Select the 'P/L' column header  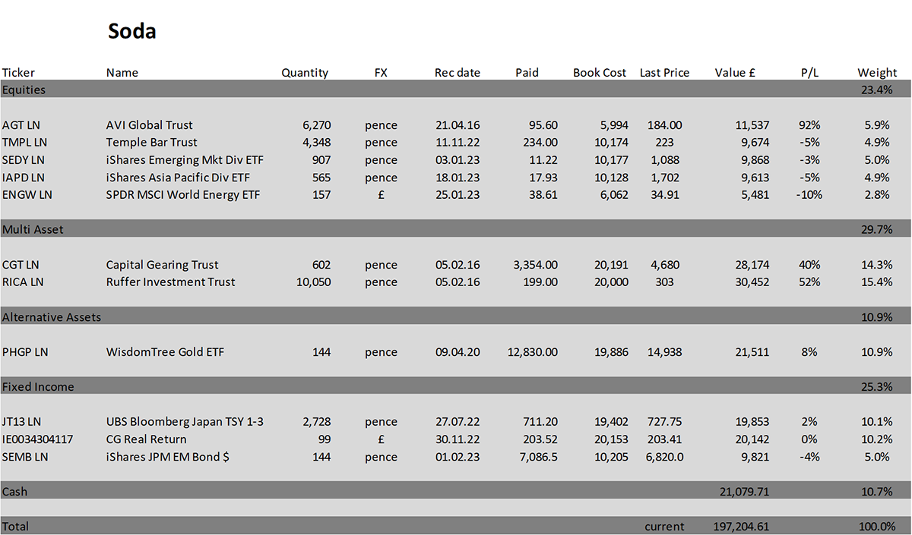[x=809, y=73]
